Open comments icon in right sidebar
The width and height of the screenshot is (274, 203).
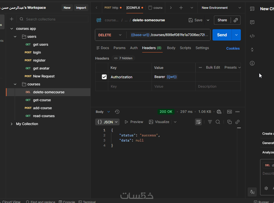pyautogui.click(x=252, y=22)
